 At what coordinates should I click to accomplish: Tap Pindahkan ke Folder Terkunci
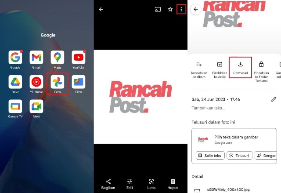coord(261,72)
